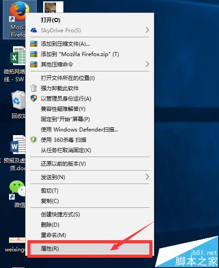219x268 pixels.
Task: Click the 回收站 label text on desktop
Action: pyautogui.click(x=18, y=116)
